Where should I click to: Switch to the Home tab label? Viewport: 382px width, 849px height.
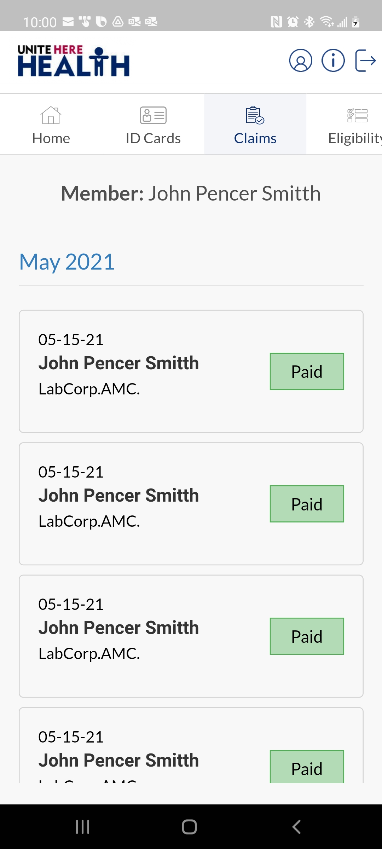pos(51,138)
